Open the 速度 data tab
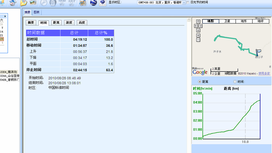The height and width of the screenshot is (153, 272). 69,23
